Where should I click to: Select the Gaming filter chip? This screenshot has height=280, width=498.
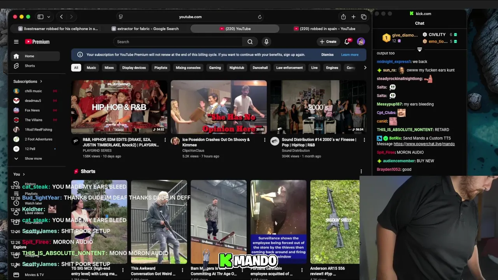tap(215, 68)
